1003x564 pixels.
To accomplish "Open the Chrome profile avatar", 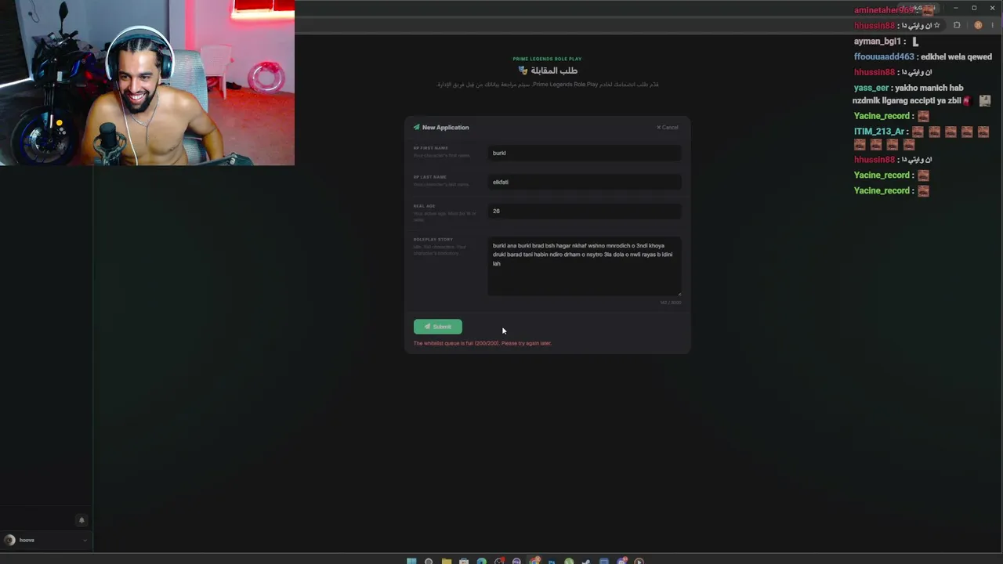I will click(978, 25).
